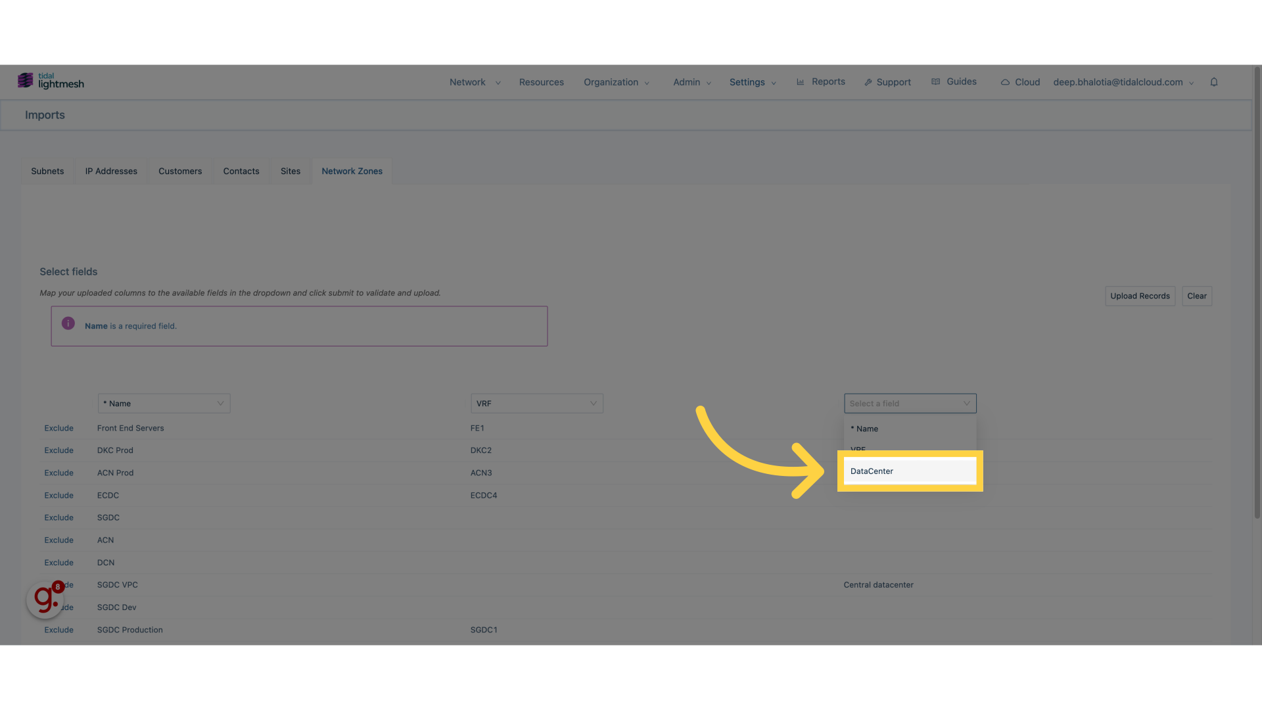The width and height of the screenshot is (1262, 710).
Task: Click the VRF field dropdown selector
Action: (x=536, y=403)
